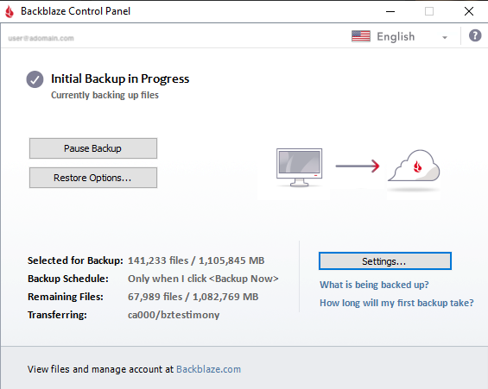Viewport: 488px width, 389px height.
Task: Open the help question mark icon
Action: pyautogui.click(x=475, y=35)
